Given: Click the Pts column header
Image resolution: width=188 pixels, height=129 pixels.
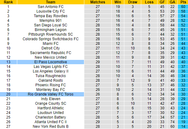Looking at the screenshot, I should 182,2.
